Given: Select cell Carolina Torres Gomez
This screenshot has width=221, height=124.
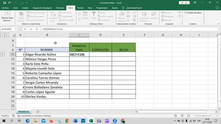Looking at the screenshot, I should pyautogui.click(x=47, y=78).
